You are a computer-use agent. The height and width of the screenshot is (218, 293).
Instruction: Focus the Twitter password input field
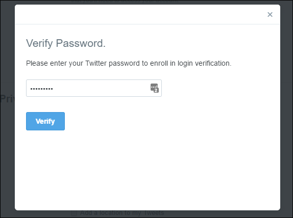click(x=94, y=88)
